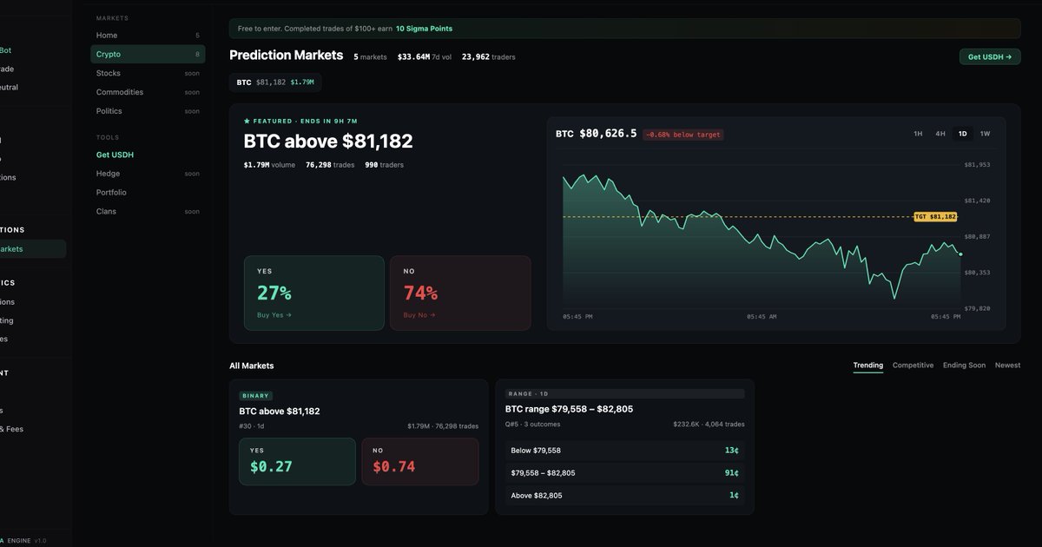Click the $232.6K · 4,064 trades label
The height and width of the screenshot is (547, 1042).
click(x=709, y=425)
